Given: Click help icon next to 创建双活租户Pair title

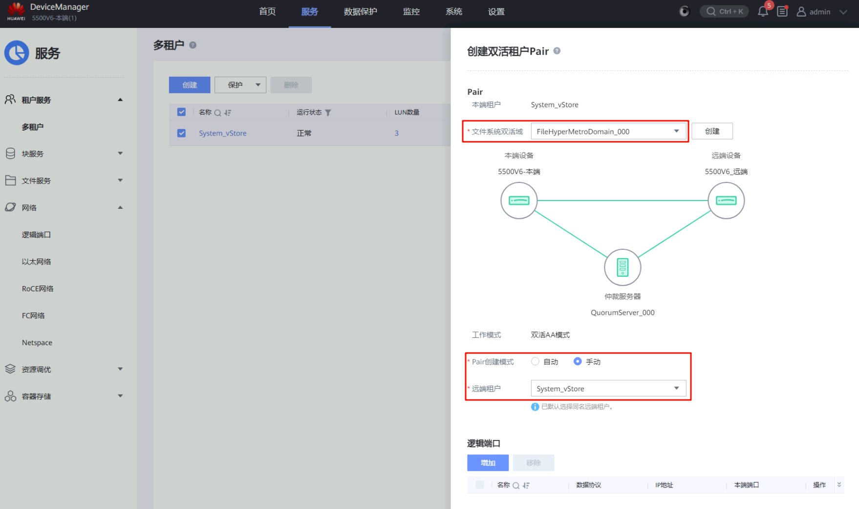Looking at the screenshot, I should click(x=557, y=51).
